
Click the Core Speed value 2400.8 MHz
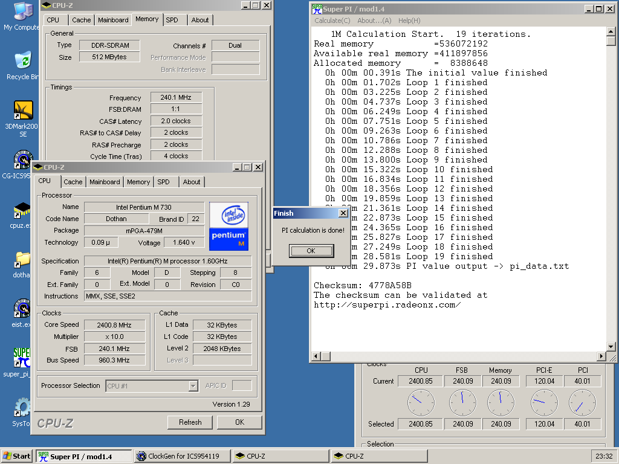pyautogui.click(x=114, y=325)
